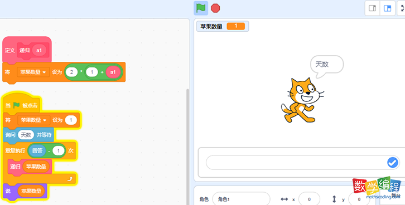Switch to small stage layout
Image resolution: width=405 pixels, height=205 pixels.
click(x=372, y=8)
